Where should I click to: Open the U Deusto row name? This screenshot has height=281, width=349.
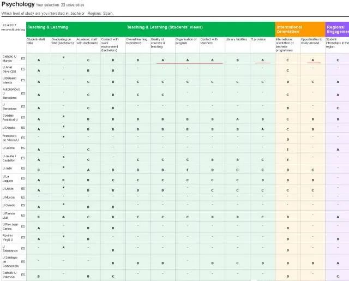tap(9, 128)
